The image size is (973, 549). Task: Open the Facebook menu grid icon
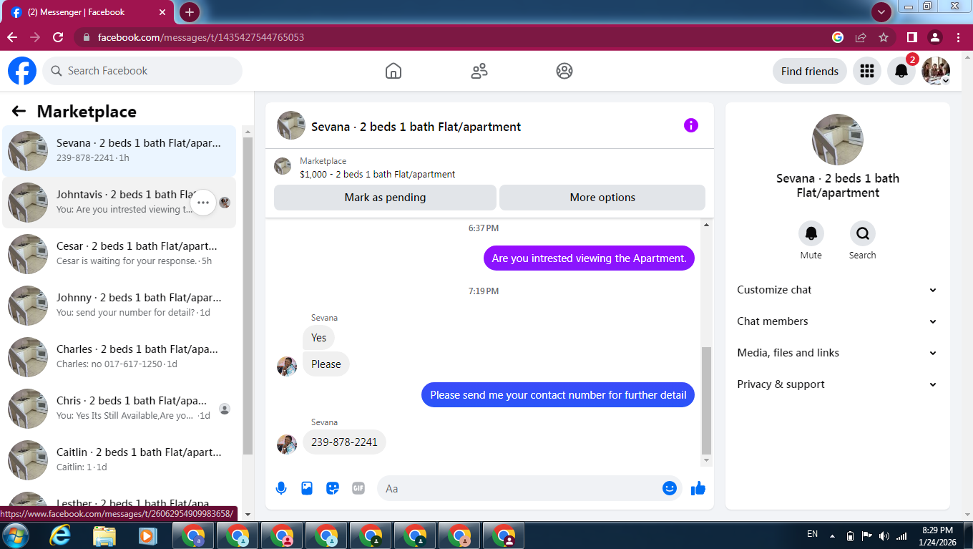point(867,71)
